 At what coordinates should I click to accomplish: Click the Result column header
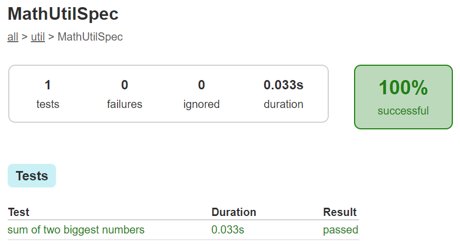(340, 212)
